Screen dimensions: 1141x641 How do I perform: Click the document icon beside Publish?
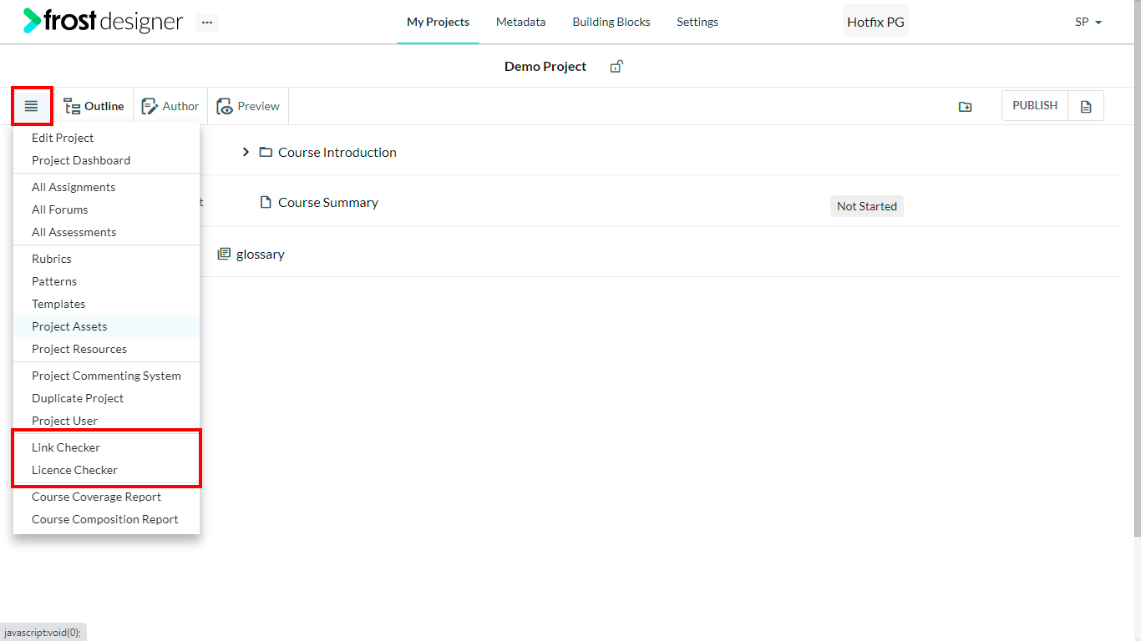pos(1086,106)
